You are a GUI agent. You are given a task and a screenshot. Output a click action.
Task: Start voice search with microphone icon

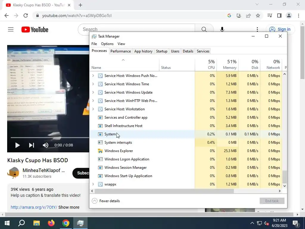tap(222, 29)
